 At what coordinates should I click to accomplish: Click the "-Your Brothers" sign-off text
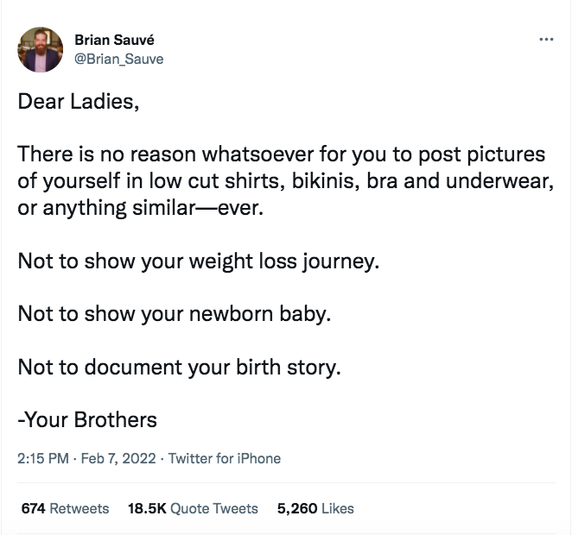[87, 419]
